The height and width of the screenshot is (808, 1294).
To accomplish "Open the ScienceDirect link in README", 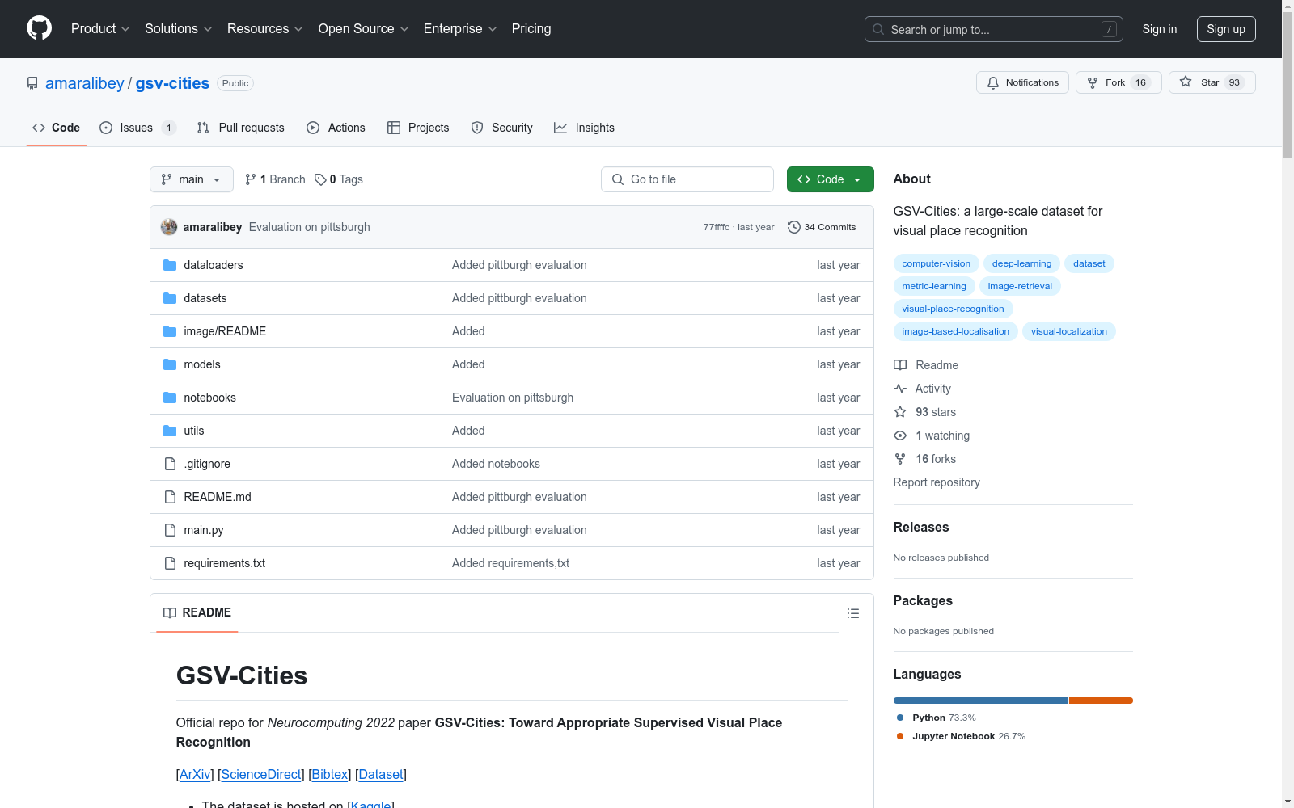I will tap(261, 774).
